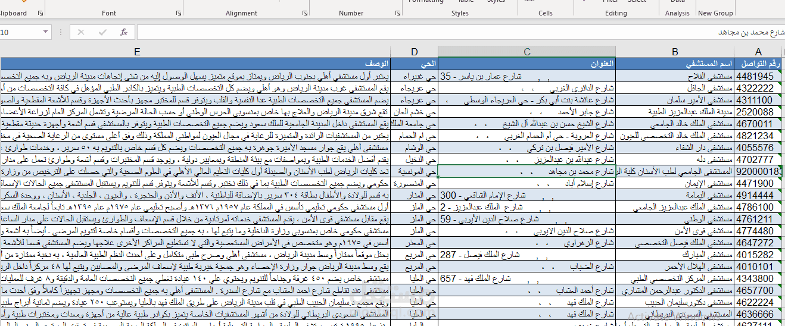Click address 'شارع الملك فيصل - 287'
This screenshot has height=326, width=785.
coord(480,255)
